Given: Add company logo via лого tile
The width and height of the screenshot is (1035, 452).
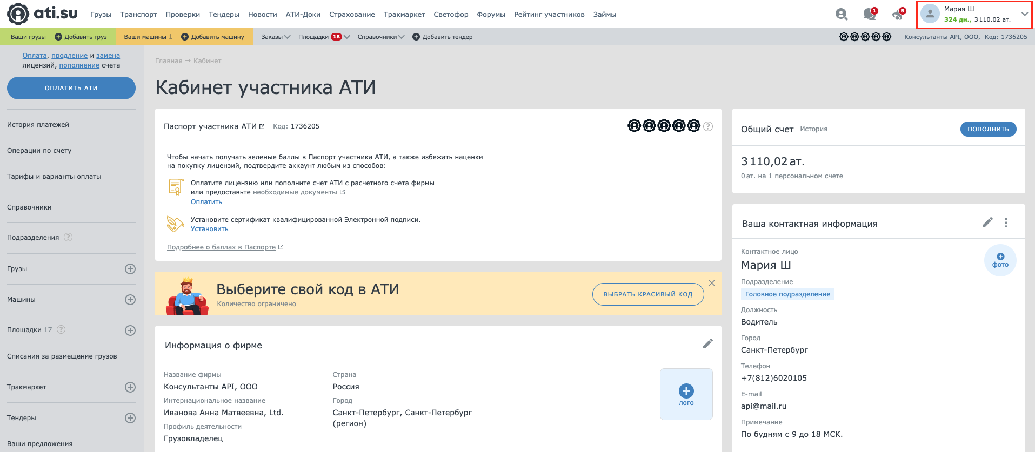Looking at the screenshot, I should 686,394.
